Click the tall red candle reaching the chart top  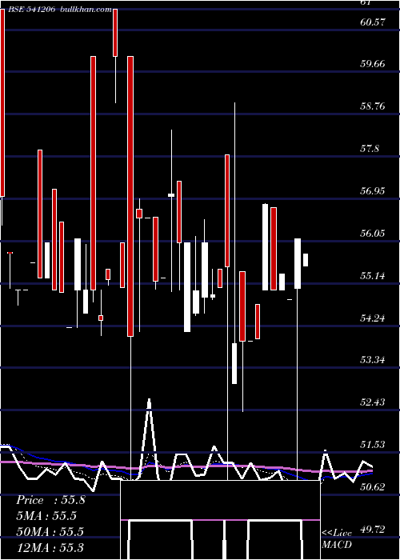pos(2,103)
